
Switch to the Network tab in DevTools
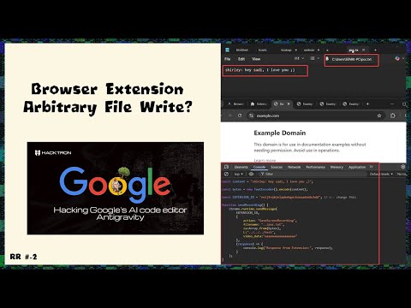(x=294, y=167)
